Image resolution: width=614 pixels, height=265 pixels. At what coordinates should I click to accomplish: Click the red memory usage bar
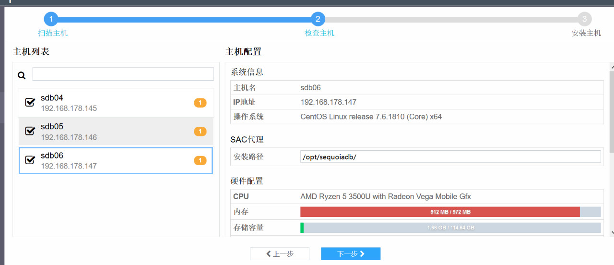(x=440, y=212)
